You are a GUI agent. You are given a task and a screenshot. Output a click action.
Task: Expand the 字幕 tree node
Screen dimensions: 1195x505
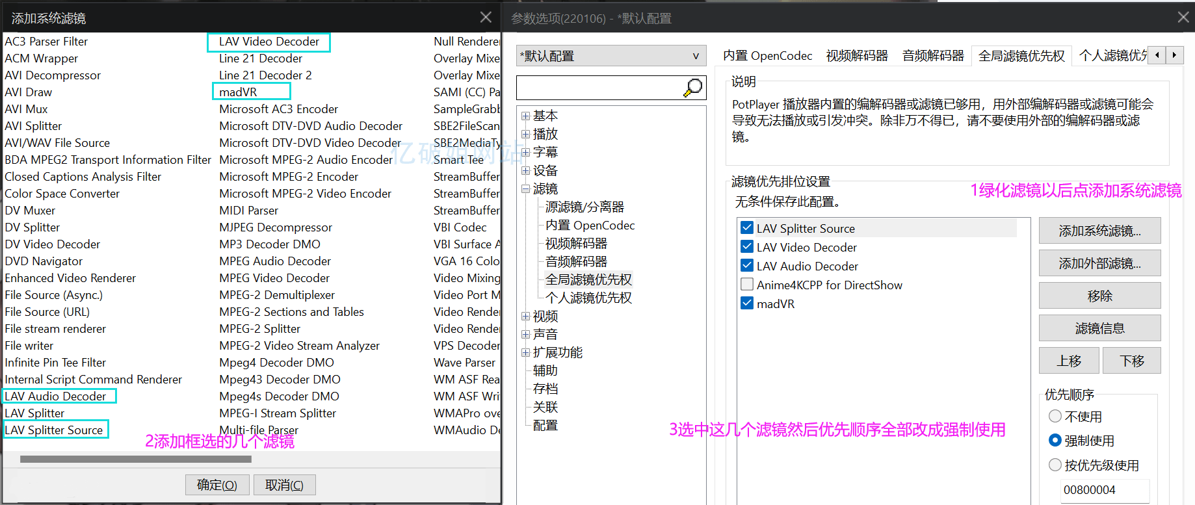[525, 153]
